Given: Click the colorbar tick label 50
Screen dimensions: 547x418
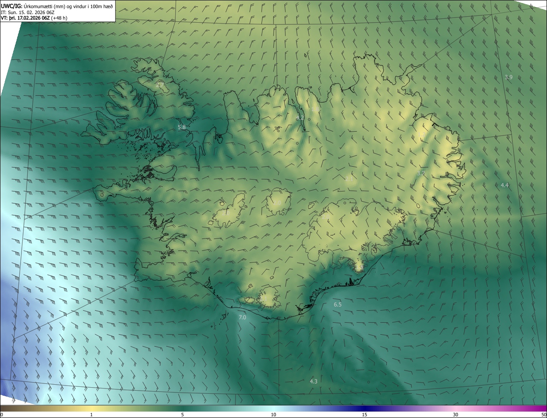Looking at the screenshot, I should pos(544,415).
